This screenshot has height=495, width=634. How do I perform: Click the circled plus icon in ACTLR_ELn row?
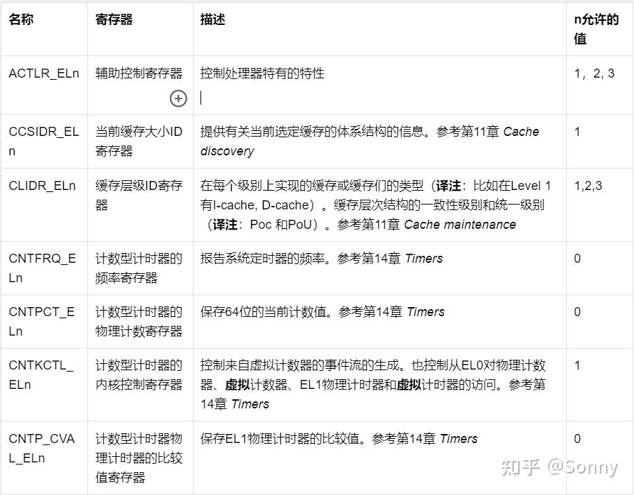tap(178, 99)
